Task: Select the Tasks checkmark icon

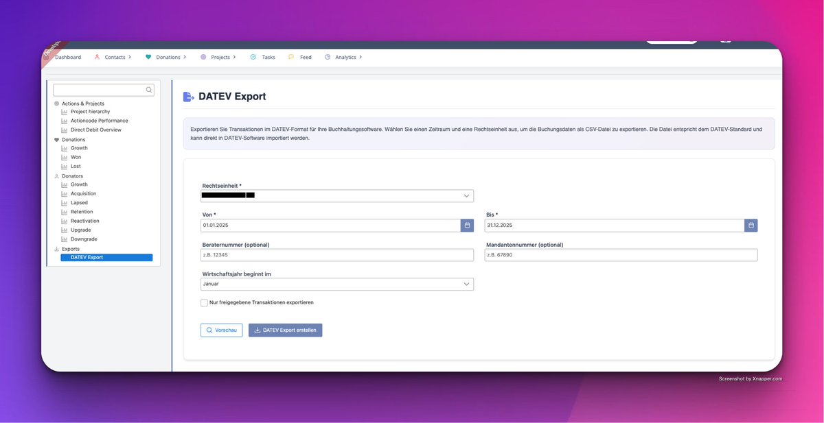Action: (255, 57)
